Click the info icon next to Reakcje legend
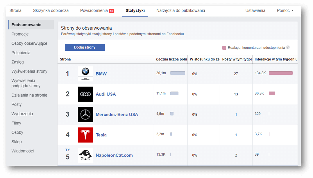This screenshot has width=313, height=178. pyautogui.click(x=288, y=47)
